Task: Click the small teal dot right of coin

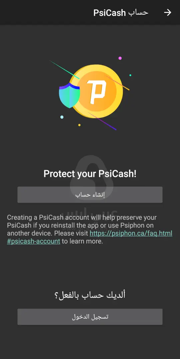Action: pos(130,75)
